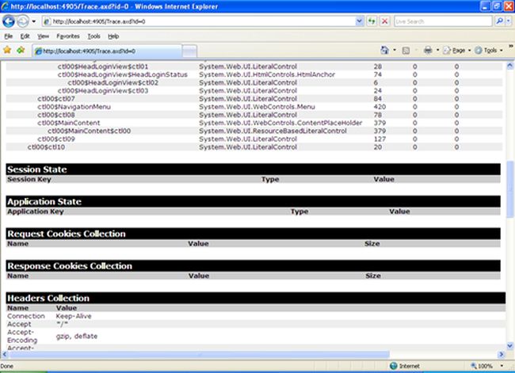The width and height of the screenshot is (515, 373).
Task: Click the 100% zoom level button
Action: click(x=482, y=366)
